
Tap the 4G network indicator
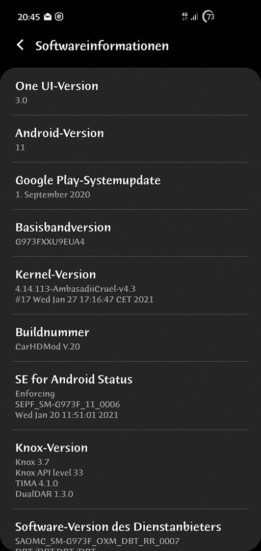[x=185, y=16]
